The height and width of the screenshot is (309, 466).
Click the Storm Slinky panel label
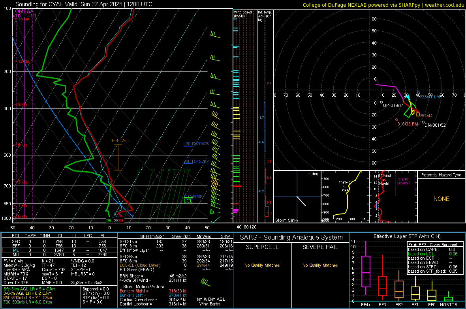click(x=286, y=220)
